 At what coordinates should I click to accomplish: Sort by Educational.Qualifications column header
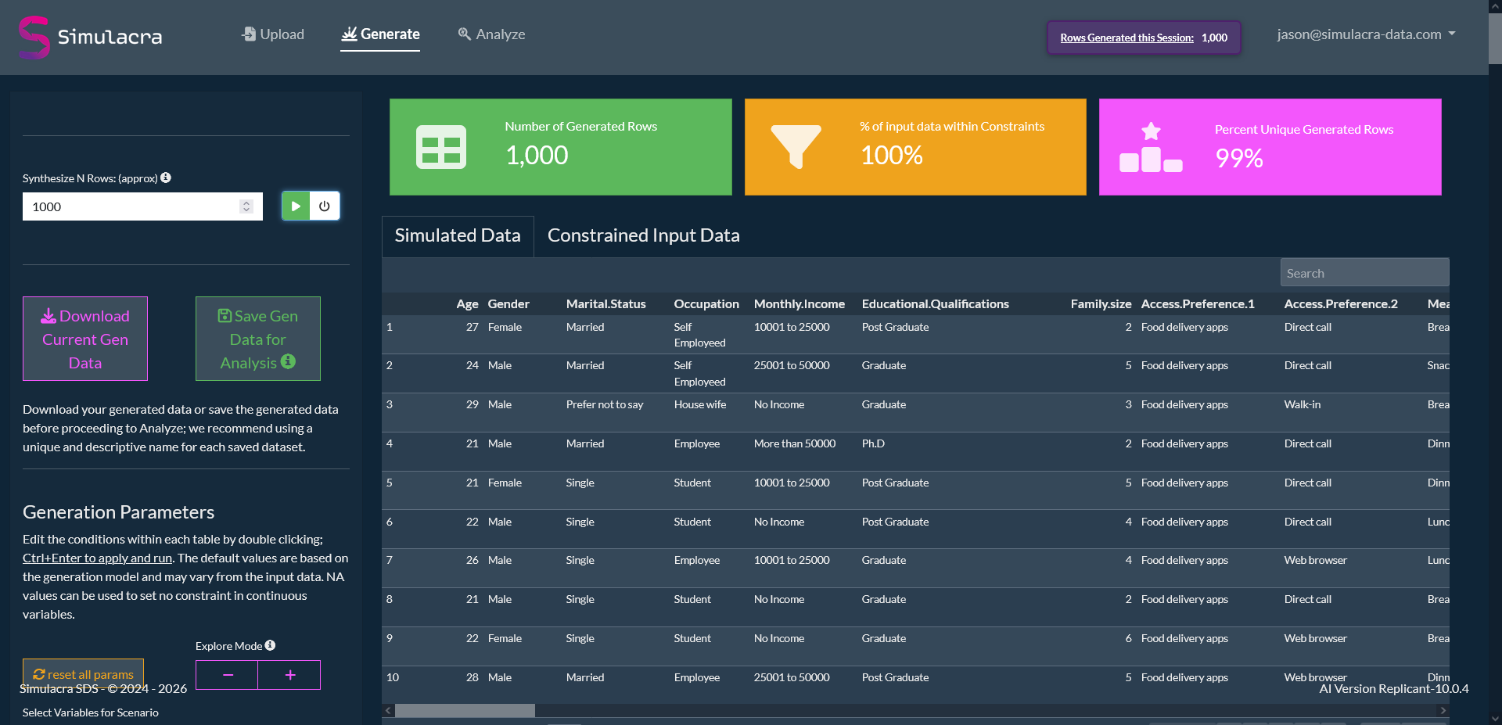pyautogui.click(x=935, y=303)
